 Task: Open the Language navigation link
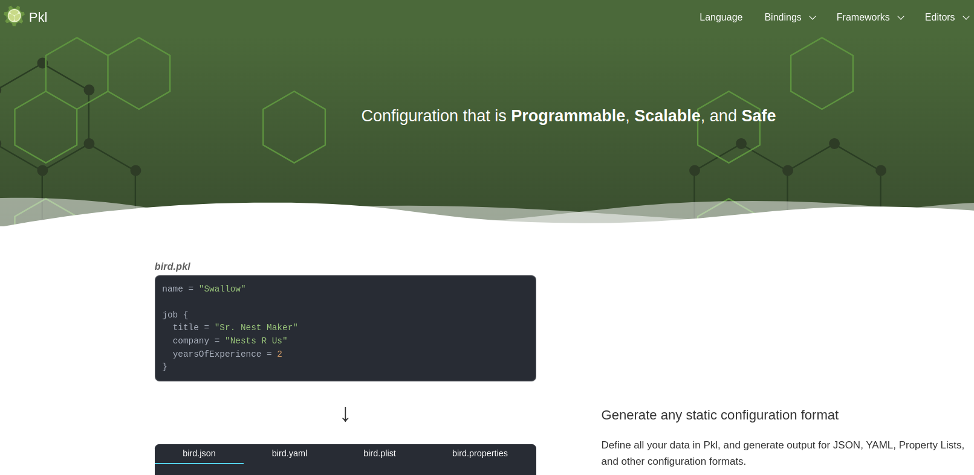coord(721,18)
